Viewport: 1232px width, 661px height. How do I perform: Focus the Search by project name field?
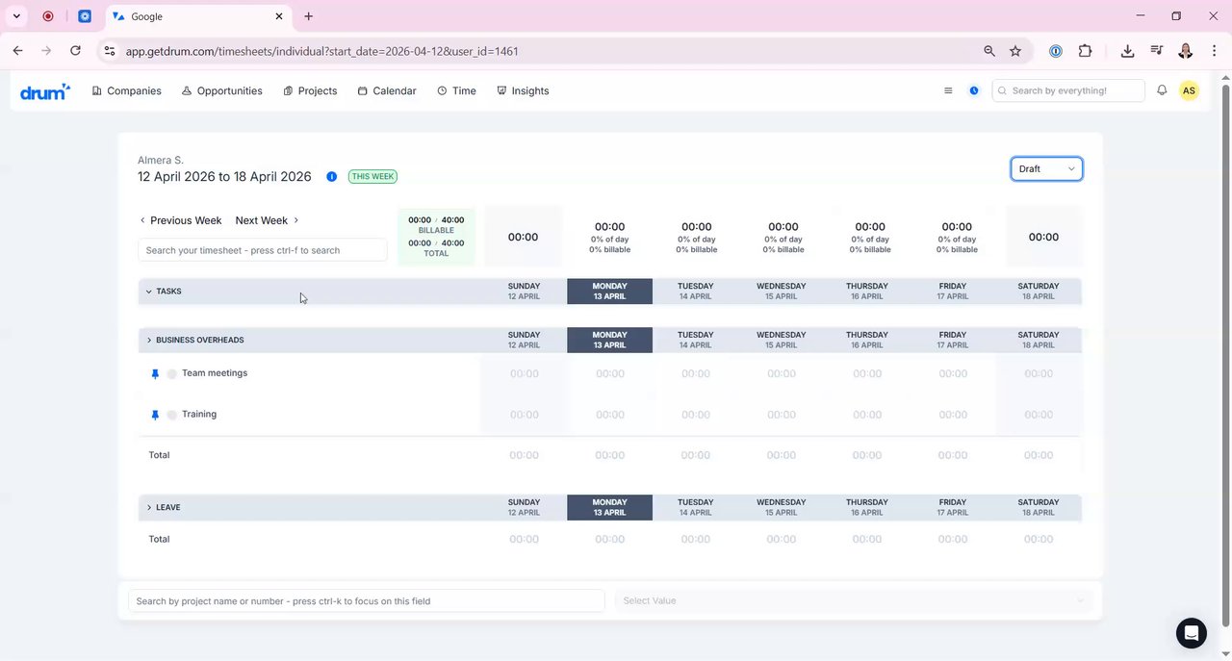tap(366, 601)
